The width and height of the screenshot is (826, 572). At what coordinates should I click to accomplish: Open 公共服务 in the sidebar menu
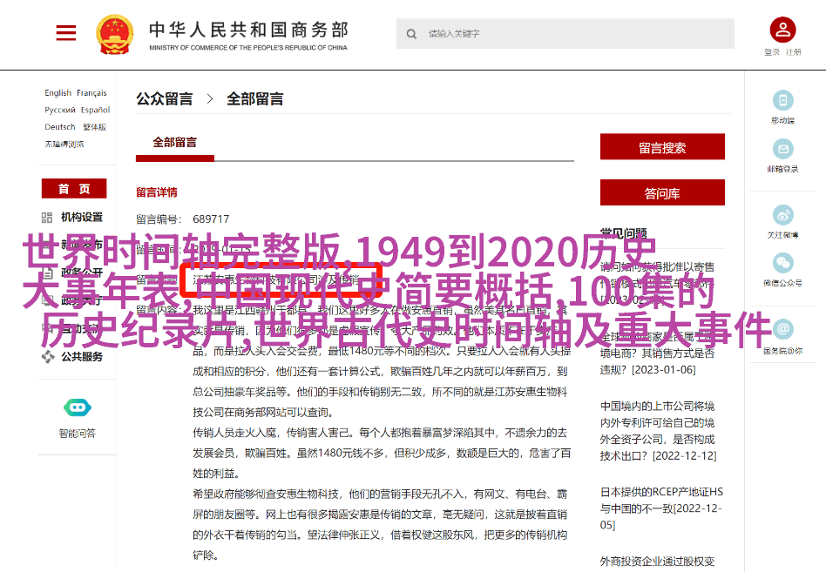[81, 356]
